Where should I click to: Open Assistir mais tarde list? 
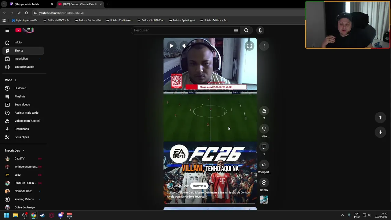click(x=23, y=113)
